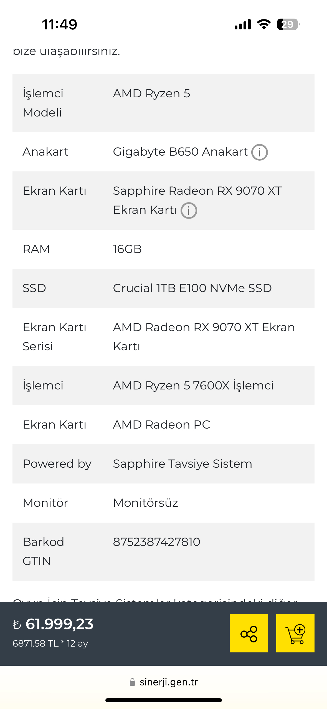The width and height of the screenshot is (327, 709).
Task: Tap the cellular signal bars icon
Action: (243, 24)
